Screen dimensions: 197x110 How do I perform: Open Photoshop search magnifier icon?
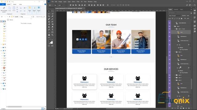click(x=187, y=5)
